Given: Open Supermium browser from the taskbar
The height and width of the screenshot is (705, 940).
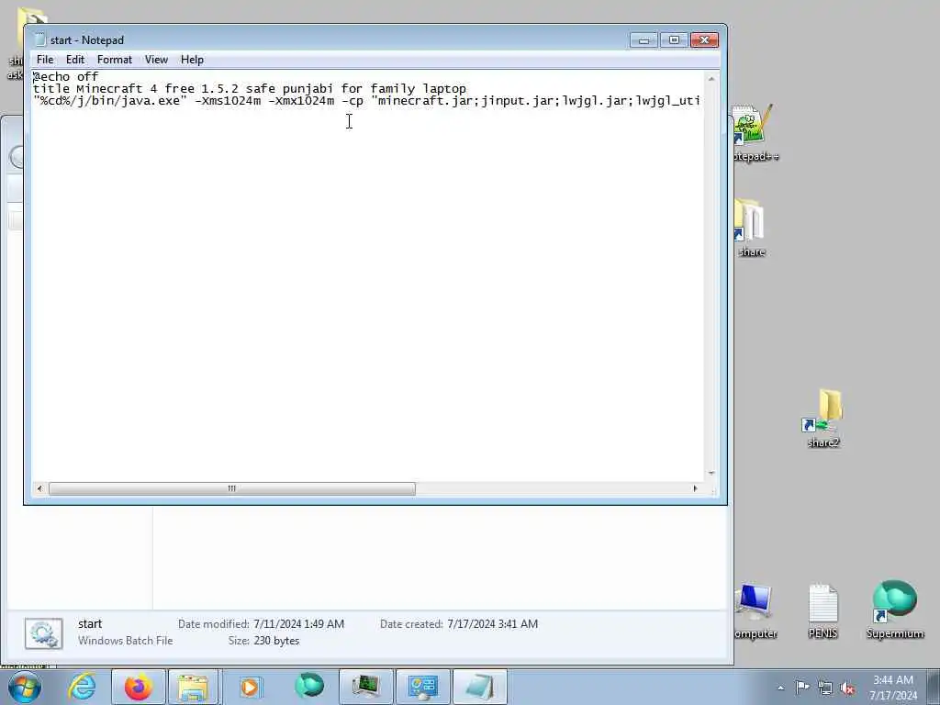Looking at the screenshot, I should coord(309,687).
